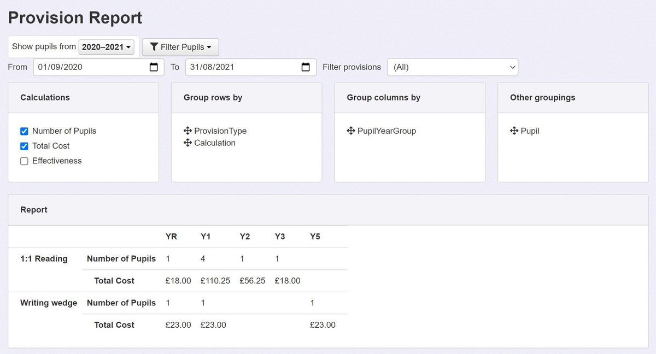Click the arrow on the Filter provisions selector
The width and height of the screenshot is (656, 354).
point(512,67)
